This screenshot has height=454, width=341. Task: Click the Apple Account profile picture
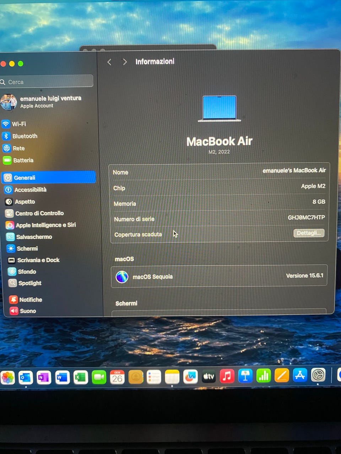[9, 102]
